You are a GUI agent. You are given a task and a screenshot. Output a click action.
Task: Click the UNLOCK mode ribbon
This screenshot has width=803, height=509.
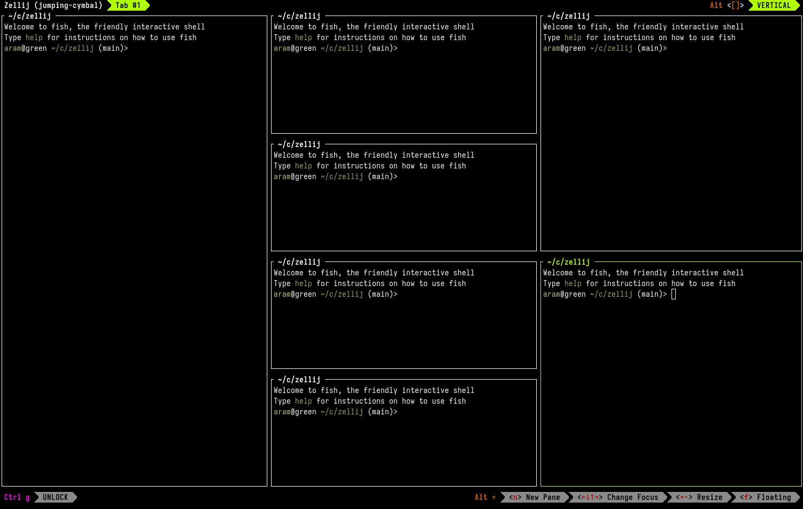click(56, 497)
